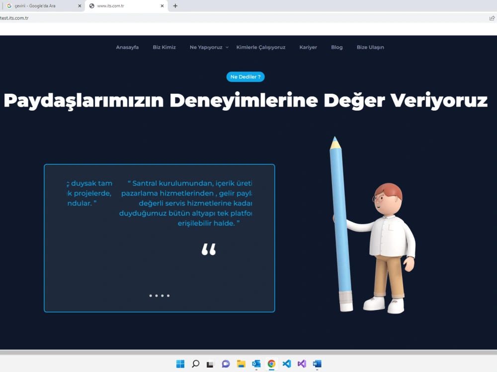Open File Explorer from taskbar

tap(241, 364)
